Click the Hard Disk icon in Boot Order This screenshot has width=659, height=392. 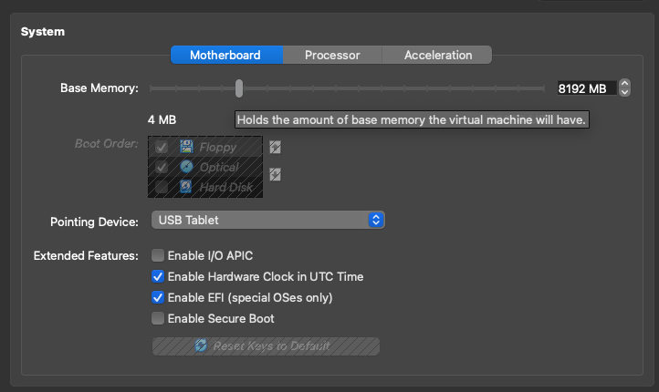187,187
